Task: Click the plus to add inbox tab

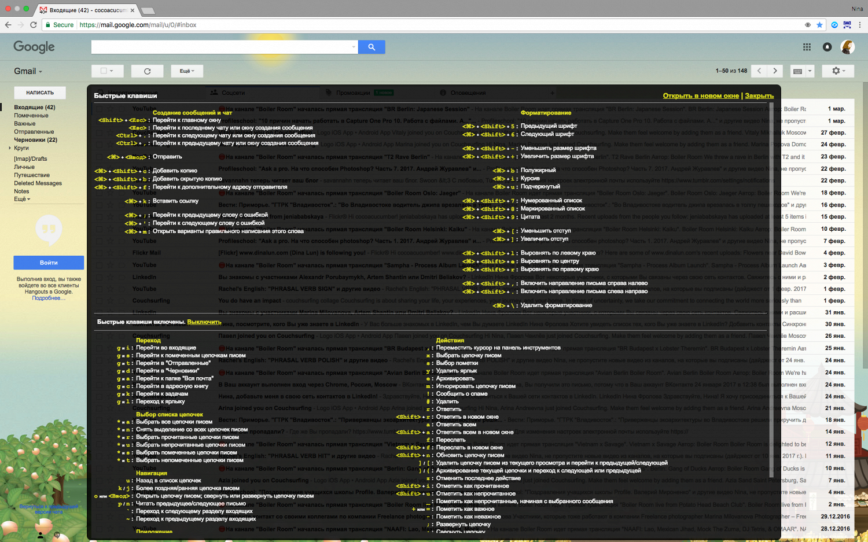Action: tap(553, 93)
